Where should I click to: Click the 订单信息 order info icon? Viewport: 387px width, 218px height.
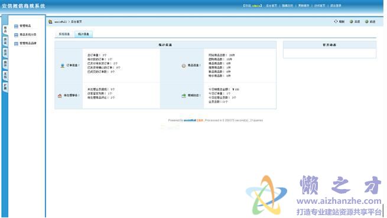(x=63, y=66)
